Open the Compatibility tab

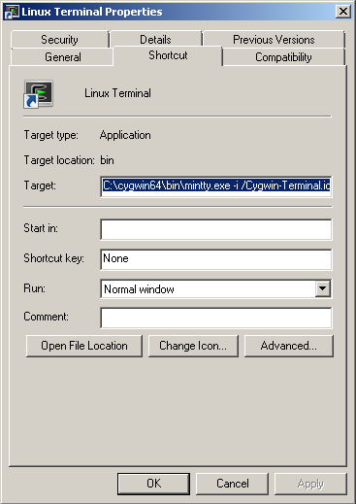(x=283, y=57)
